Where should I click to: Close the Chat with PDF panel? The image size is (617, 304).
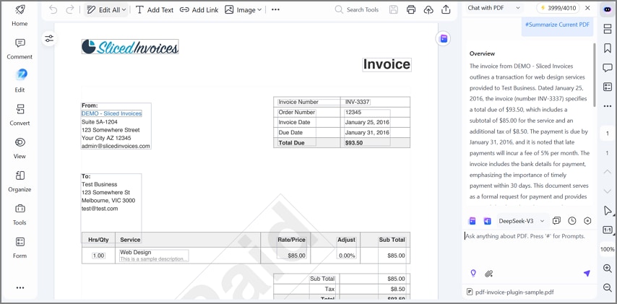click(587, 8)
